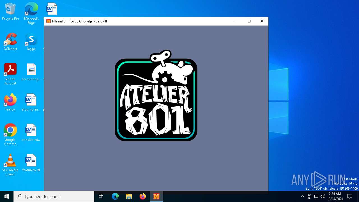The width and height of the screenshot is (359, 202).
Task: Select the considered Word document icon
Action: pyautogui.click(x=31, y=133)
